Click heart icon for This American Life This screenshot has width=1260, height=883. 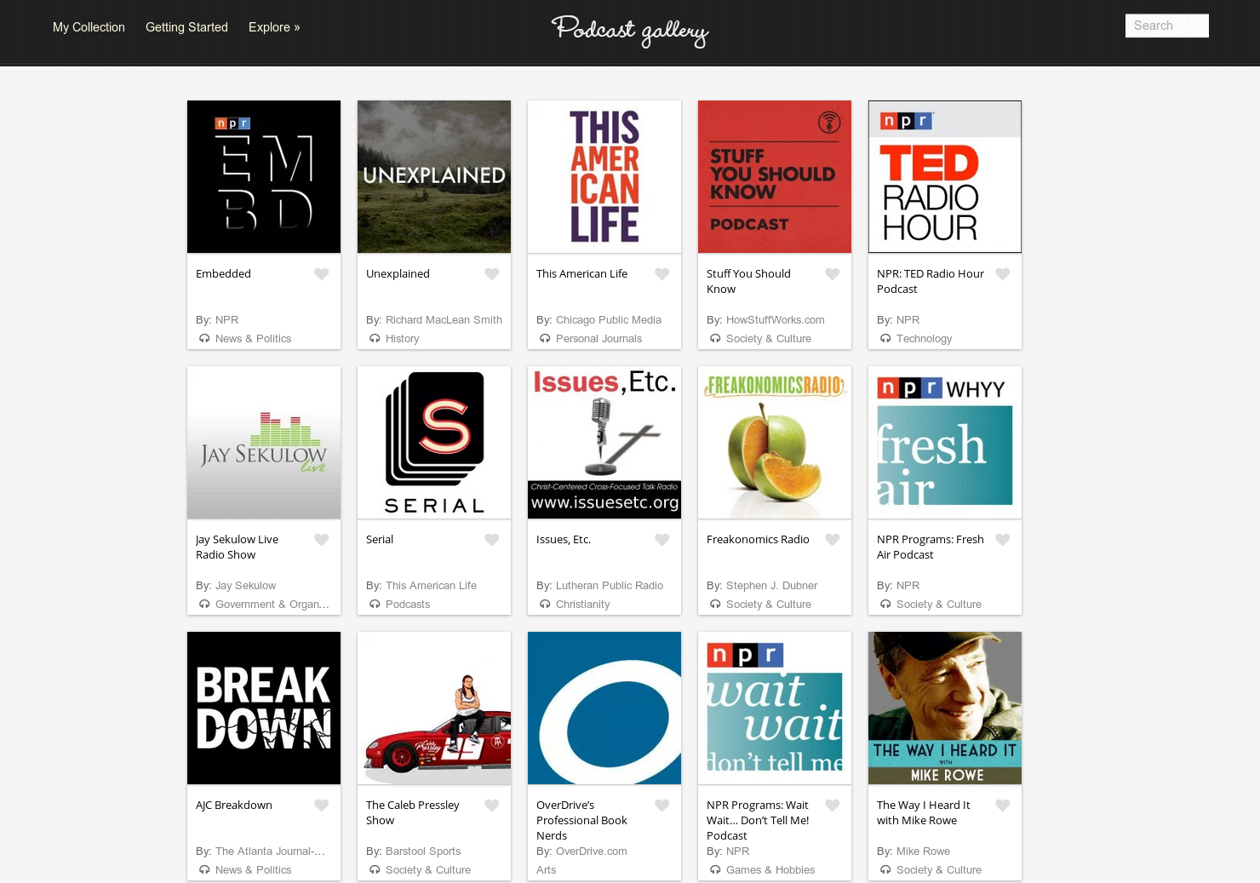point(662,274)
